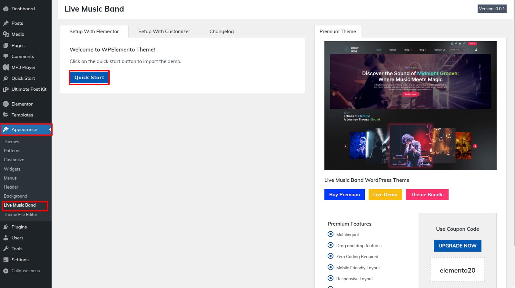The width and height of the screenshot is (515, 288).
Task: Click the Theme Bundle button
Action: point(427,195)
